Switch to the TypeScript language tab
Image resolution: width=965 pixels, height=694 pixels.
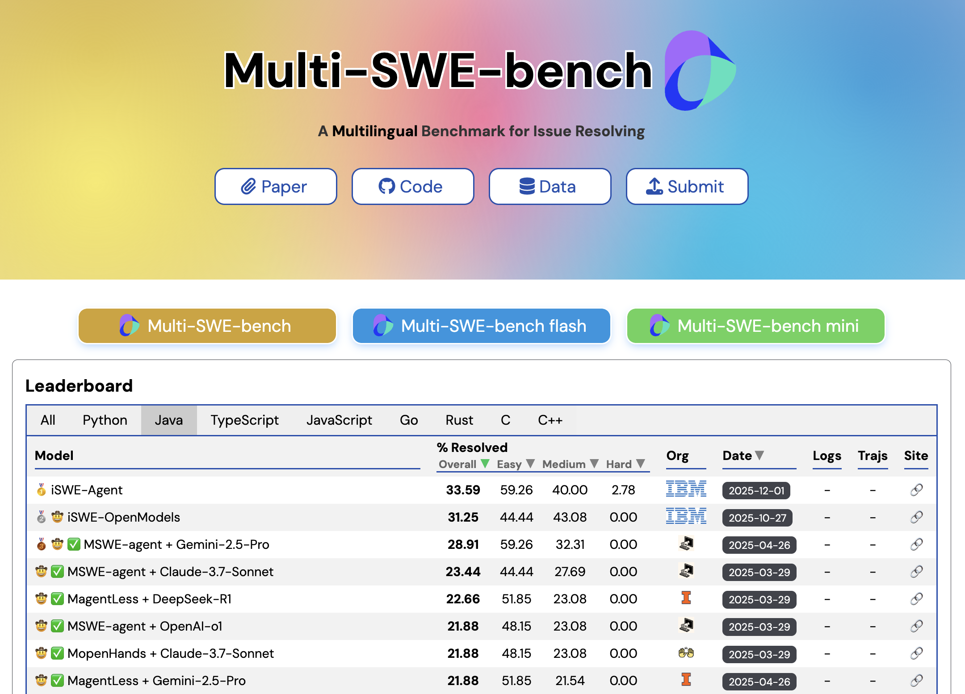[x=244, y=420]
